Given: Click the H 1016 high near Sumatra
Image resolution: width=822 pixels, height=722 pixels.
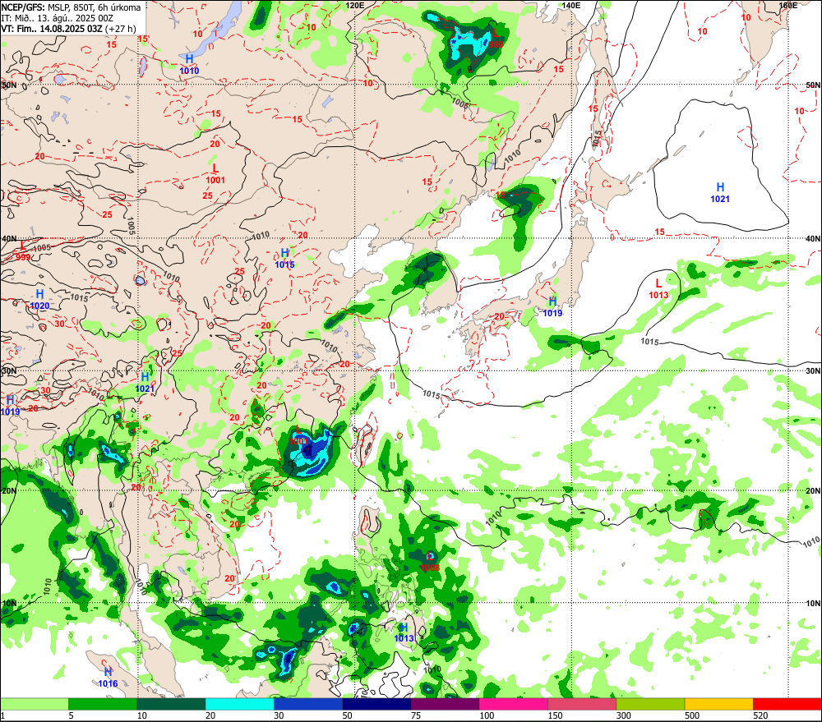Looking at the screenshot, I should (x=108, y=678).
